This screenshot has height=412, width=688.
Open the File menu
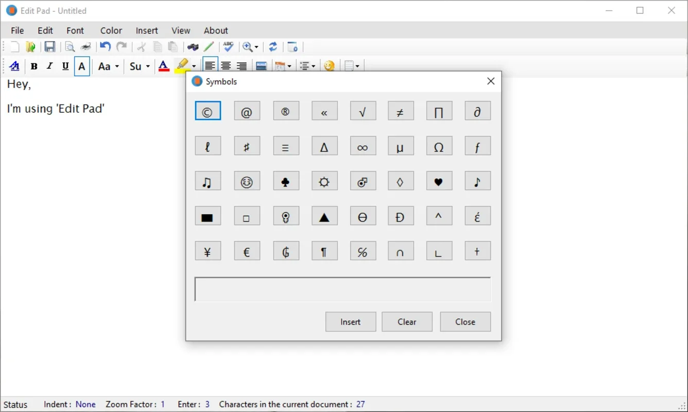pyautogui.click(x=18, y=30)
